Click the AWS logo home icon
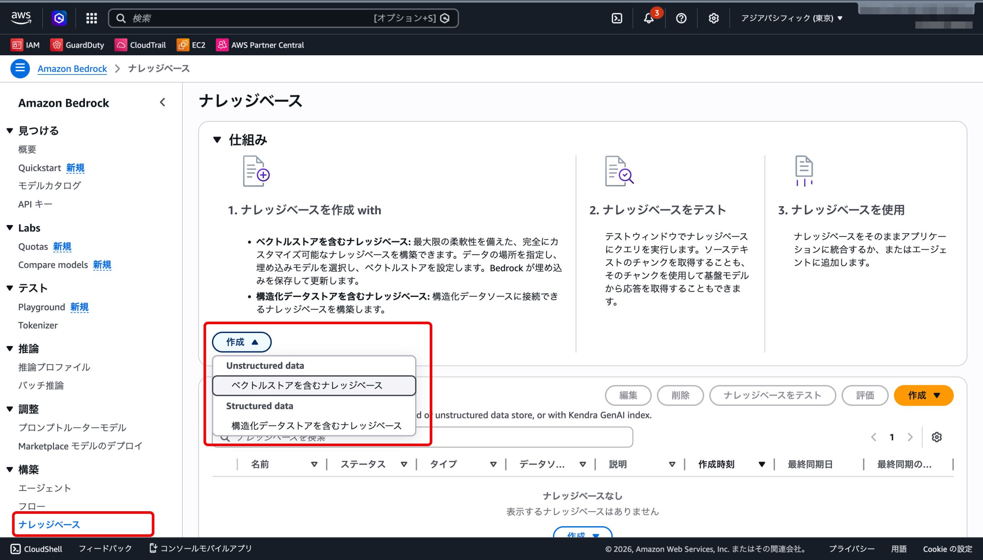The image size is (983, 560). [21, 18]
